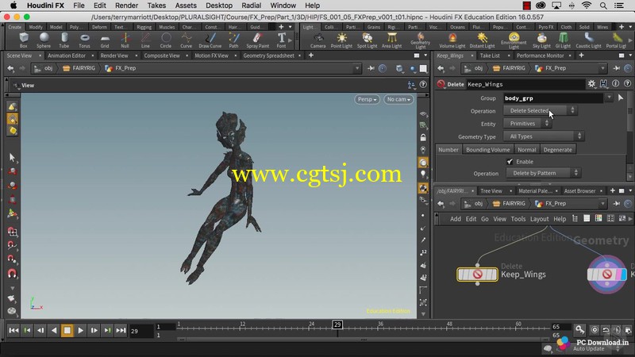Open the macOS Spotlight search icon
Viewport: 635px width, 357px height.
(x=603, y=6)
